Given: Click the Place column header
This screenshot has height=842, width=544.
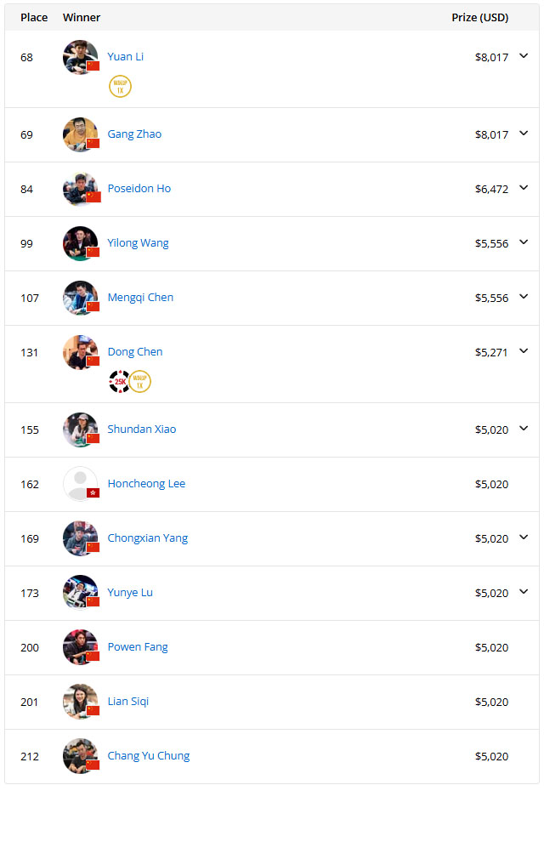Looking at the screenshot, I should 34,18.
